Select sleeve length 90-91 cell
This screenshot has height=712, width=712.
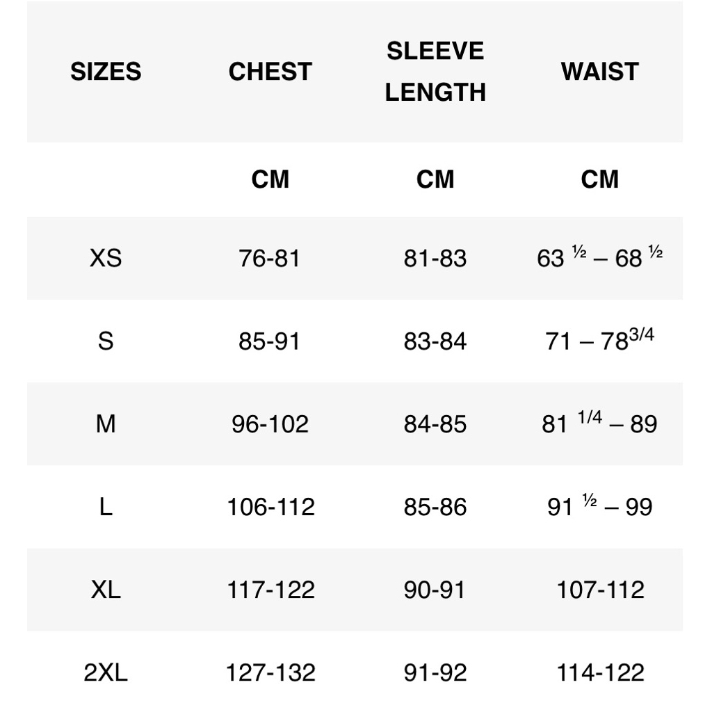pyautogui.click(x=435, y=590)
